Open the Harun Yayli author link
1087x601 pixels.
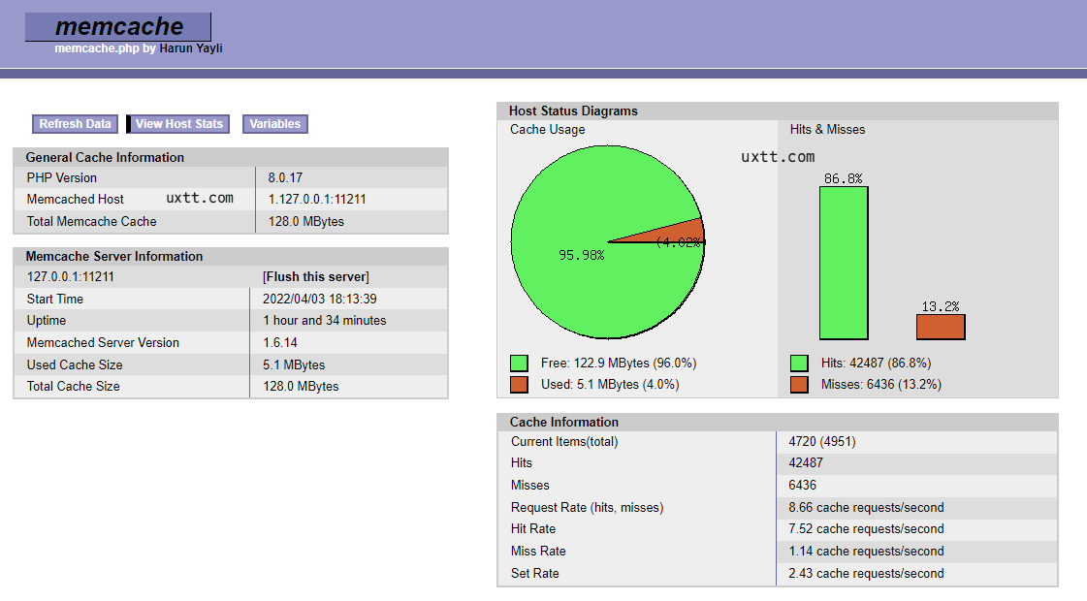[x=191, y=47]
